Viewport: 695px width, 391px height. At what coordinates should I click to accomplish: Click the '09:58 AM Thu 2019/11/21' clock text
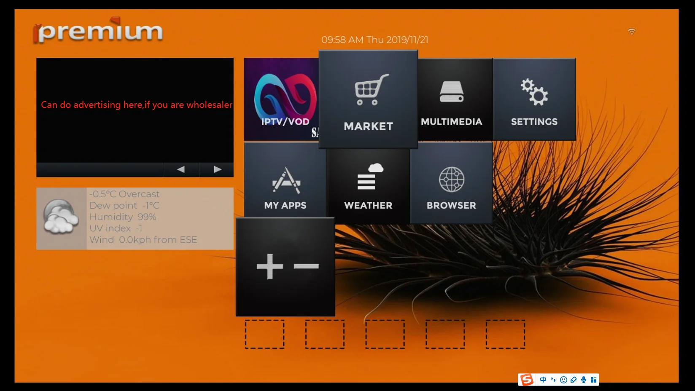pos(375,40)
